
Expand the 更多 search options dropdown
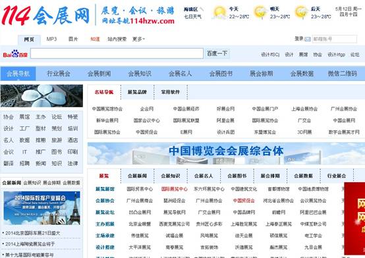pos(138,39)
